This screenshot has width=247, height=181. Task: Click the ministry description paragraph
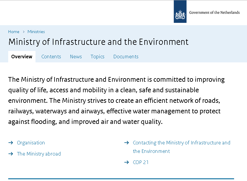coord(116,100)
